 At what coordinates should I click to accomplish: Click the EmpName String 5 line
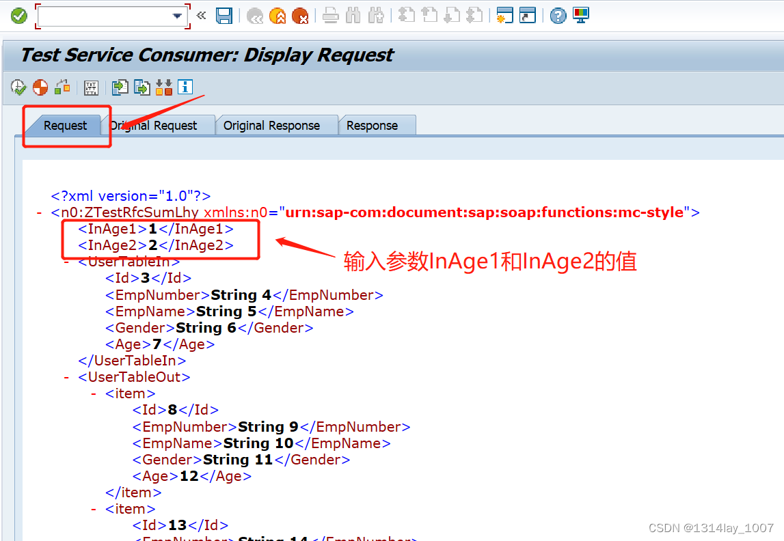(x=230, y=311)
